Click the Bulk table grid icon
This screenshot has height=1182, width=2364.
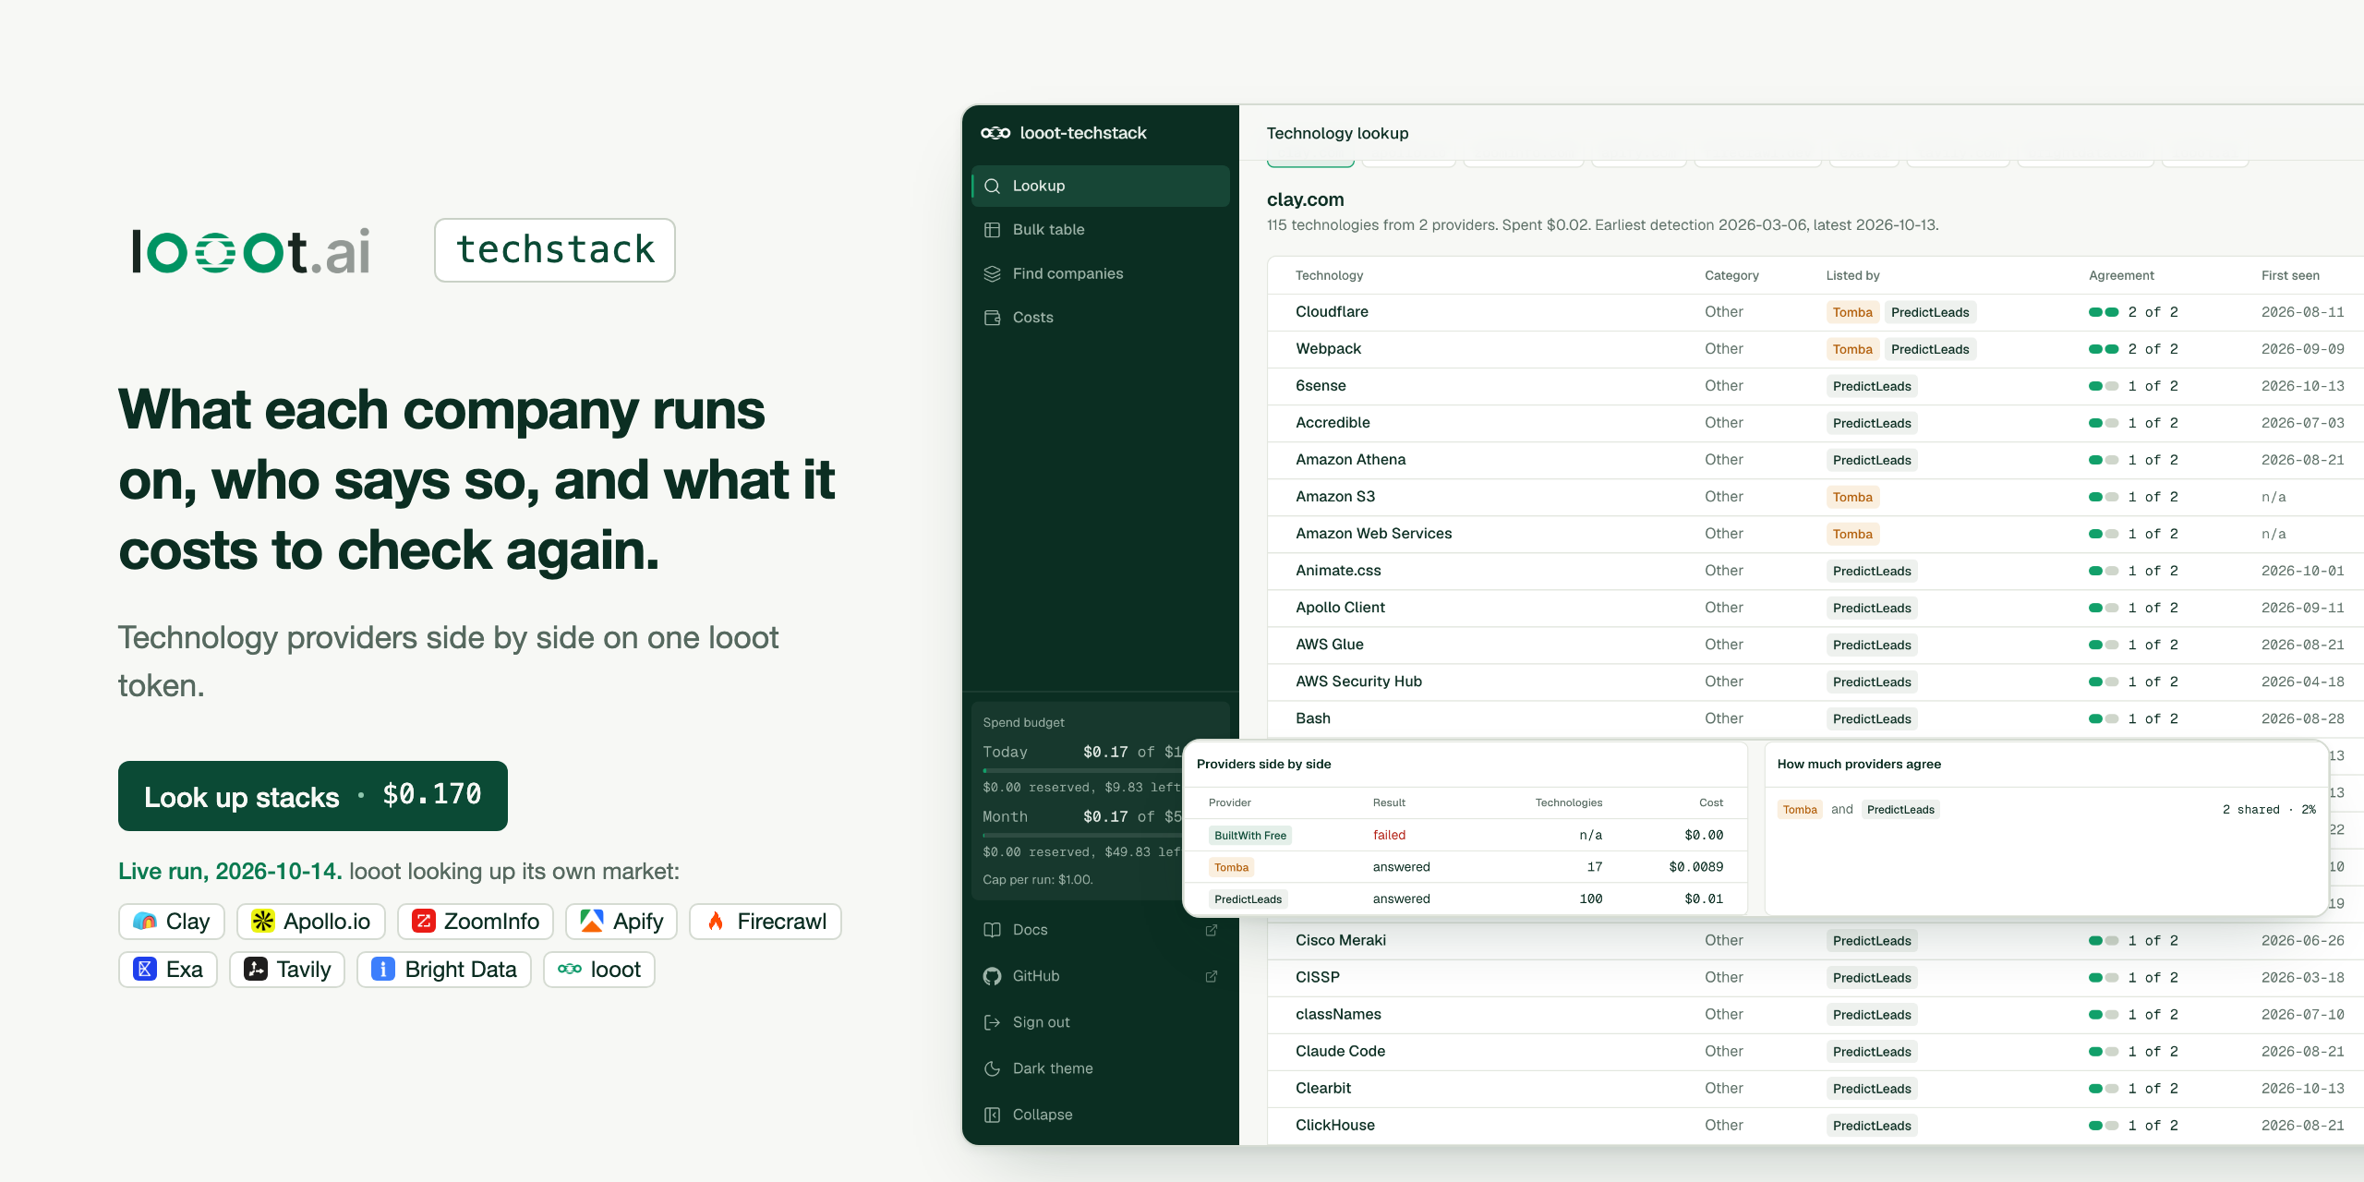993,230
